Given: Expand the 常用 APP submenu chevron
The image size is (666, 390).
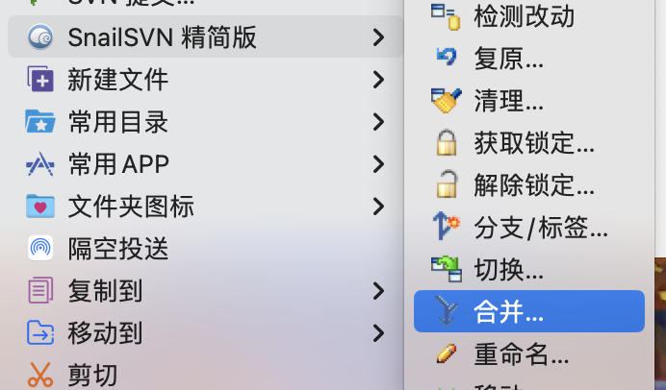Looking at the screenshot, I should click(378, 164).
